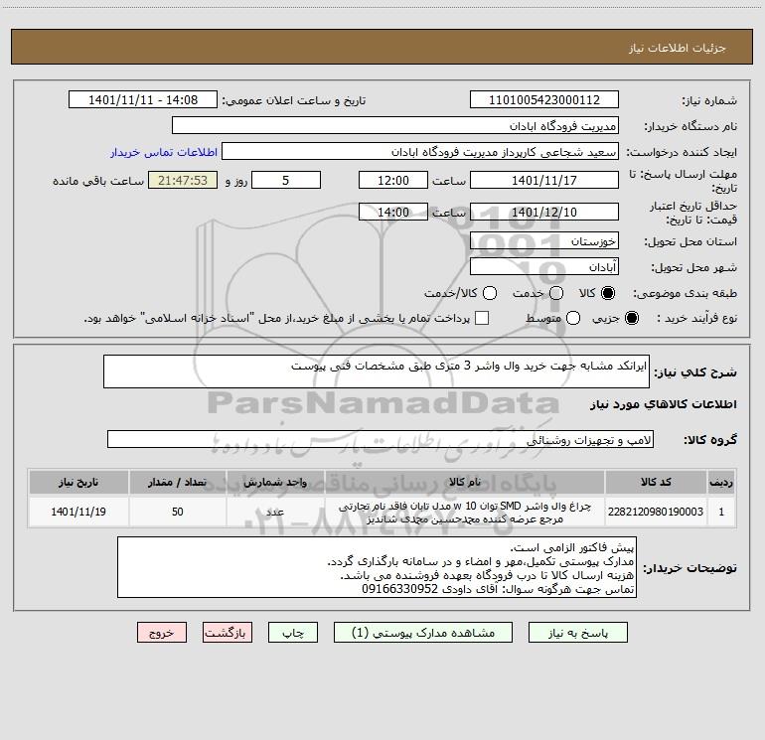Image resolution: width=765 pixels, height=740 pixels.
Task: Click the تاریخ نیاز column header
Action: point(78,482)
